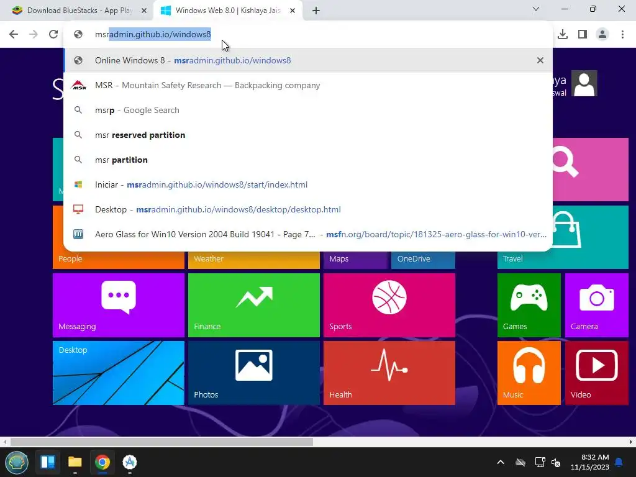Go back to previous page
The height and width of the screenshot is (477, 636).
[x=14, y=34]
